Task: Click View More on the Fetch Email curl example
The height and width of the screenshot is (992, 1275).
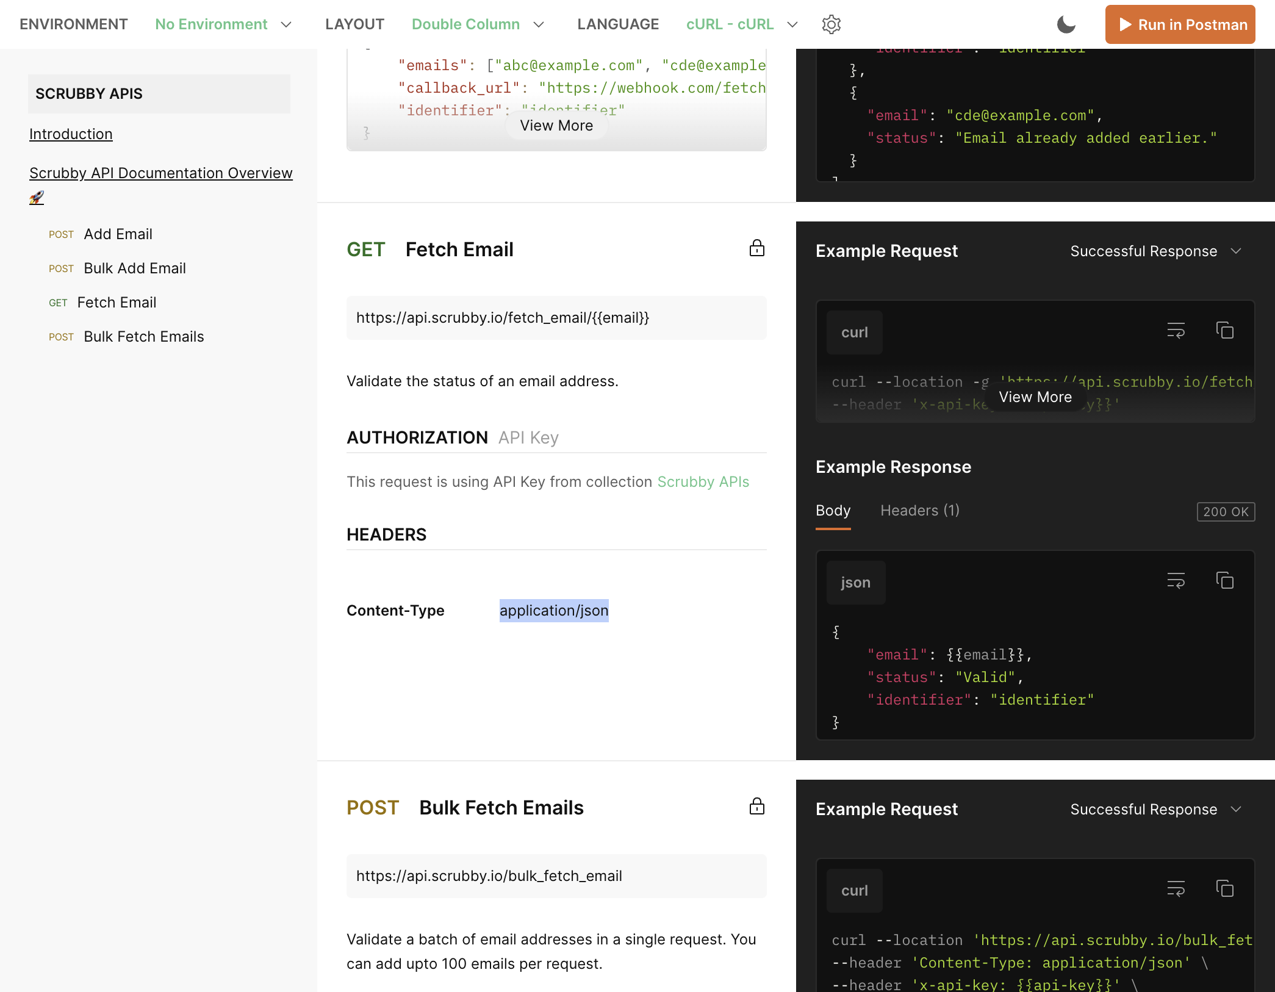Action: (x=1035, y=397)
